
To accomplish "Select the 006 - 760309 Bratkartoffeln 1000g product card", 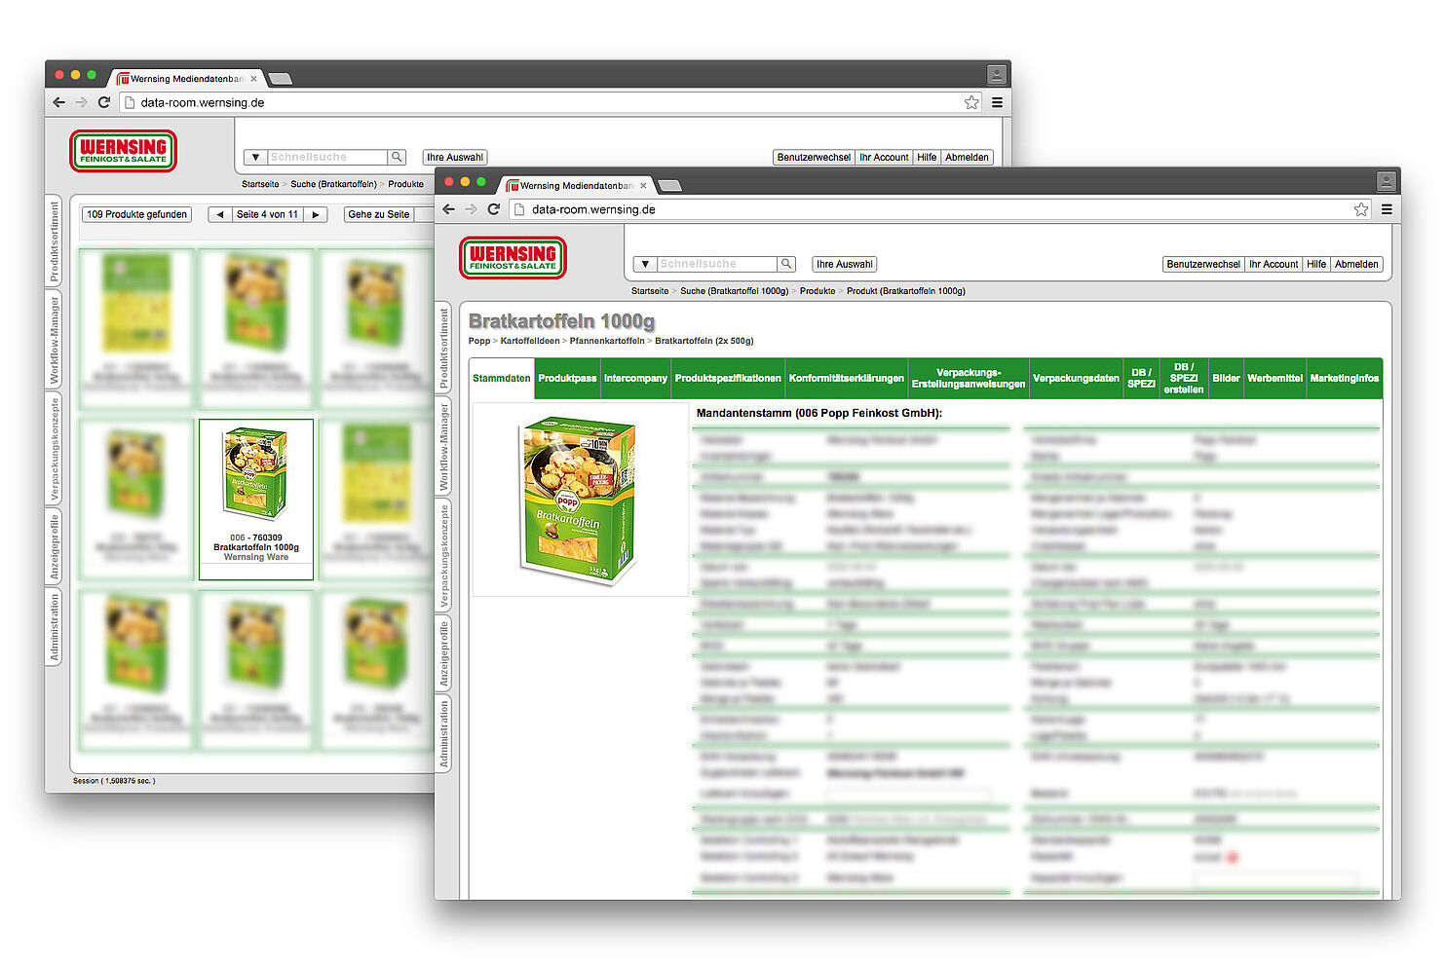I will click(256, 500).
